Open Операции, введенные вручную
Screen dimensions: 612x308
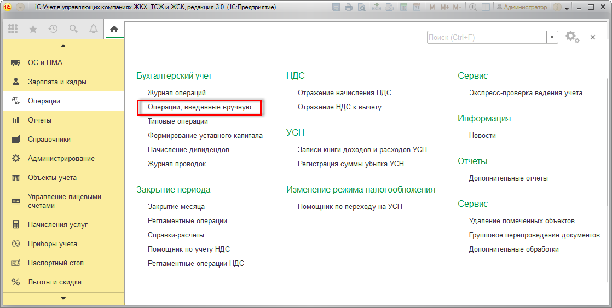(x=199, y=107)
